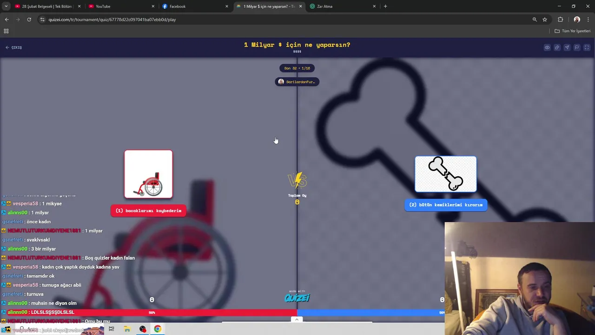Go back to previous page
Viewport: 595px width, 335px height.
[7, 20]
